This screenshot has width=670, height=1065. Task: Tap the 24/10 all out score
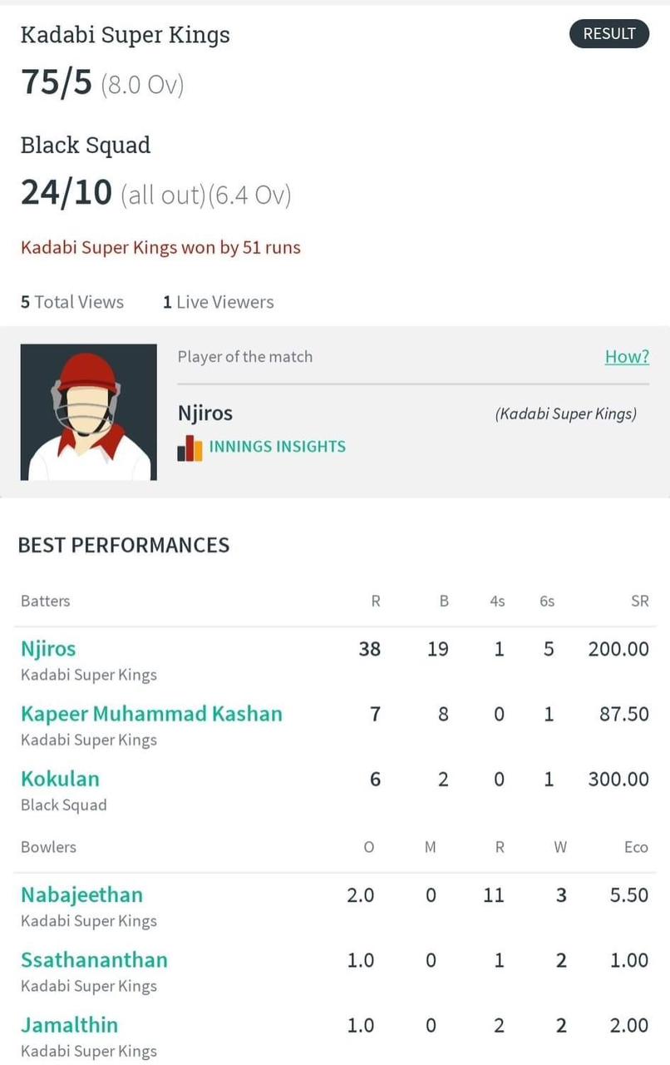click(156, 194)
